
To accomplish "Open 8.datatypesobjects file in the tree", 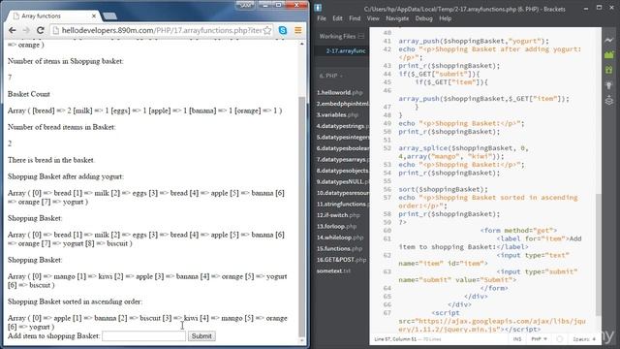I will coord(342,171).
